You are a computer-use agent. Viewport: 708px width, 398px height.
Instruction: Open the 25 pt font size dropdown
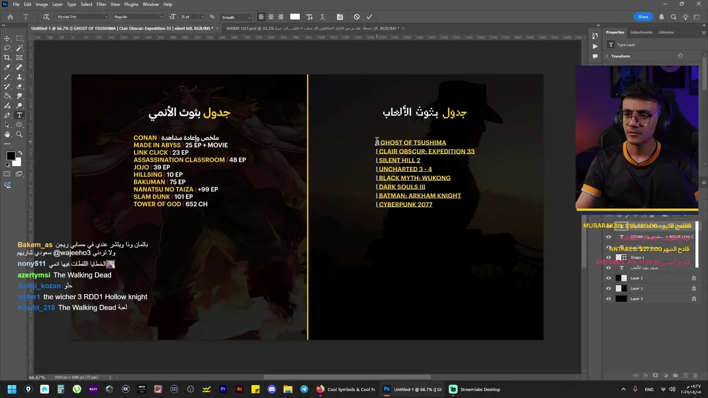[202, 17]
